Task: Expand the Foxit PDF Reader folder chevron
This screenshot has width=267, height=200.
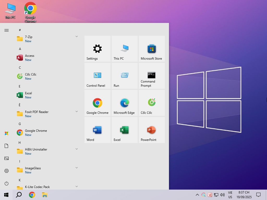Action: [x=77, y=111]
